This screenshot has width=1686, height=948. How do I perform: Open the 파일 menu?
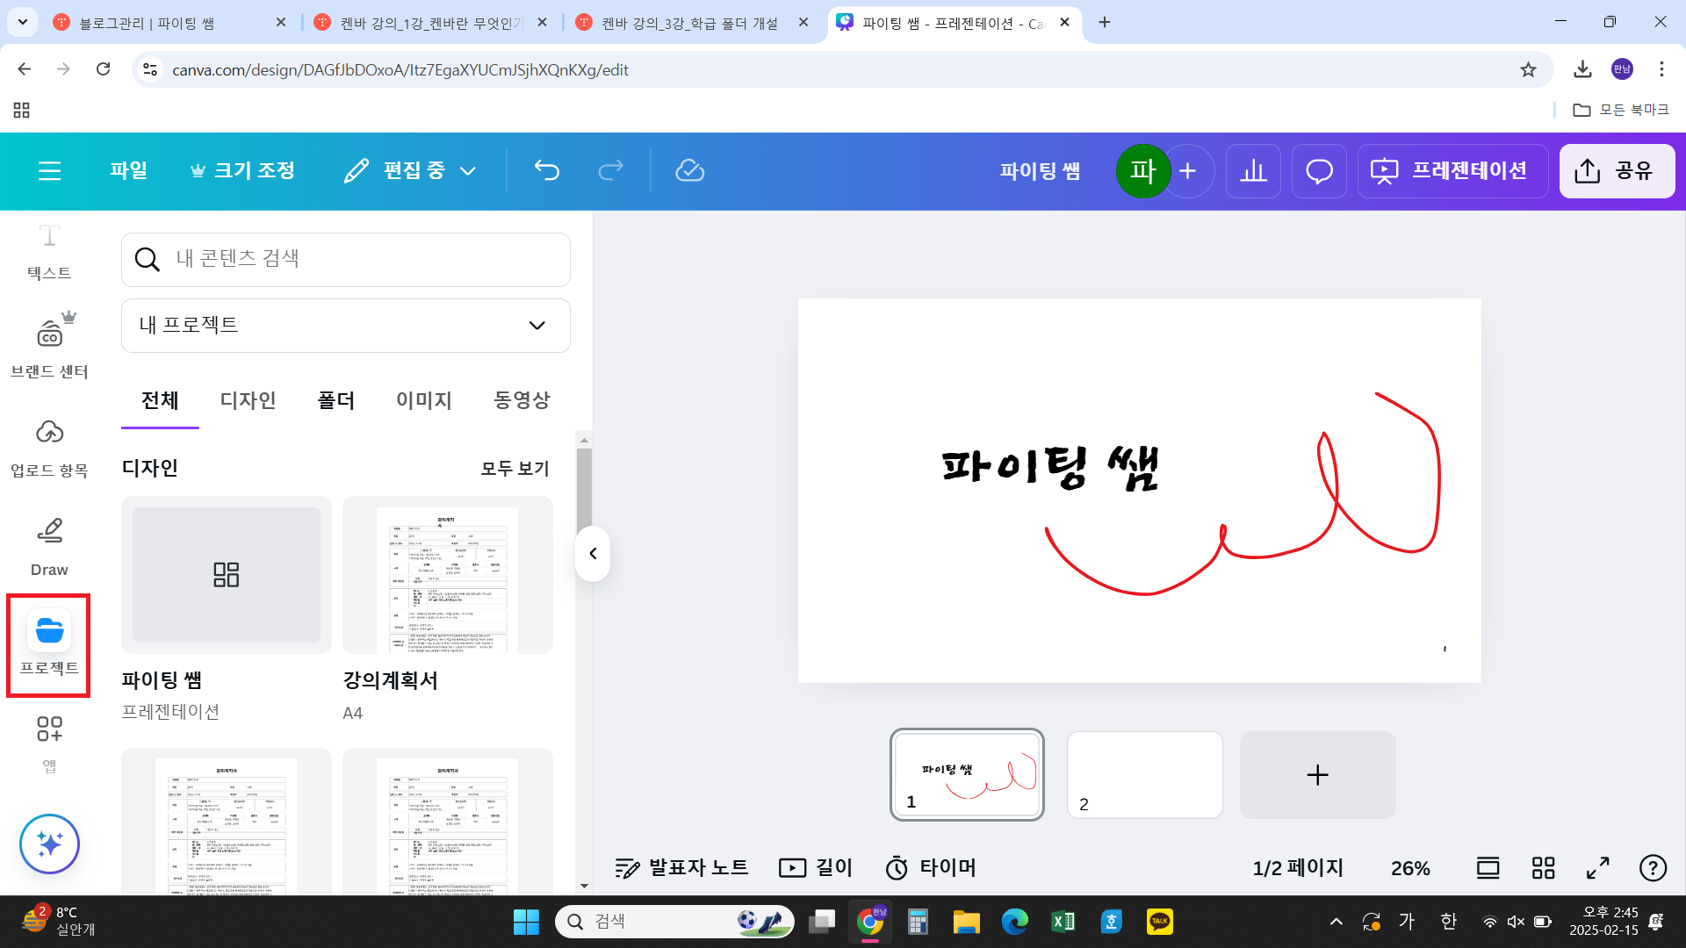point(127,170)
